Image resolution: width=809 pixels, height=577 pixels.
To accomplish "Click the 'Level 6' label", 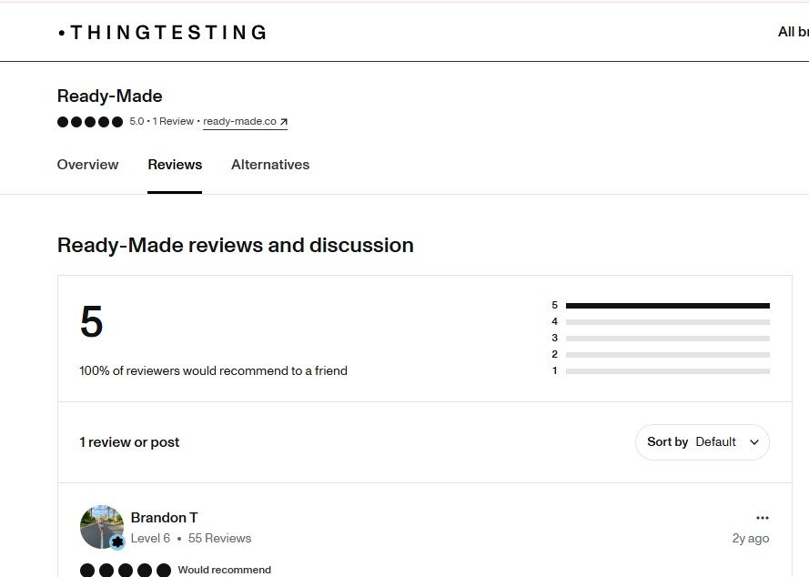I will click(150, 538).
